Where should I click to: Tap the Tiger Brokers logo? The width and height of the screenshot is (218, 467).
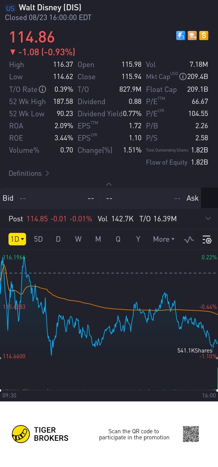pos(40,434)
